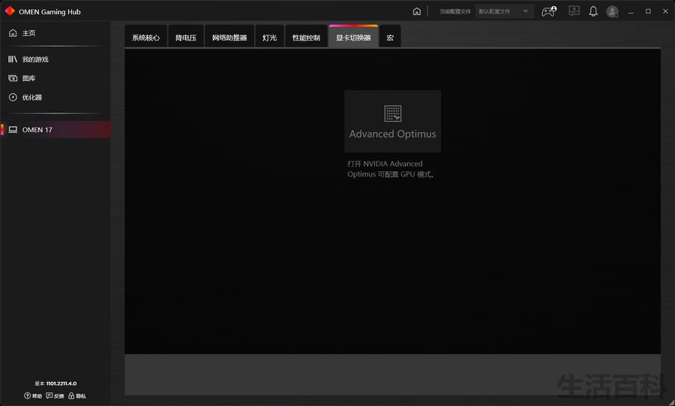Click the OMEN diamond logo
675x406 pixels.
click(10, 11)
